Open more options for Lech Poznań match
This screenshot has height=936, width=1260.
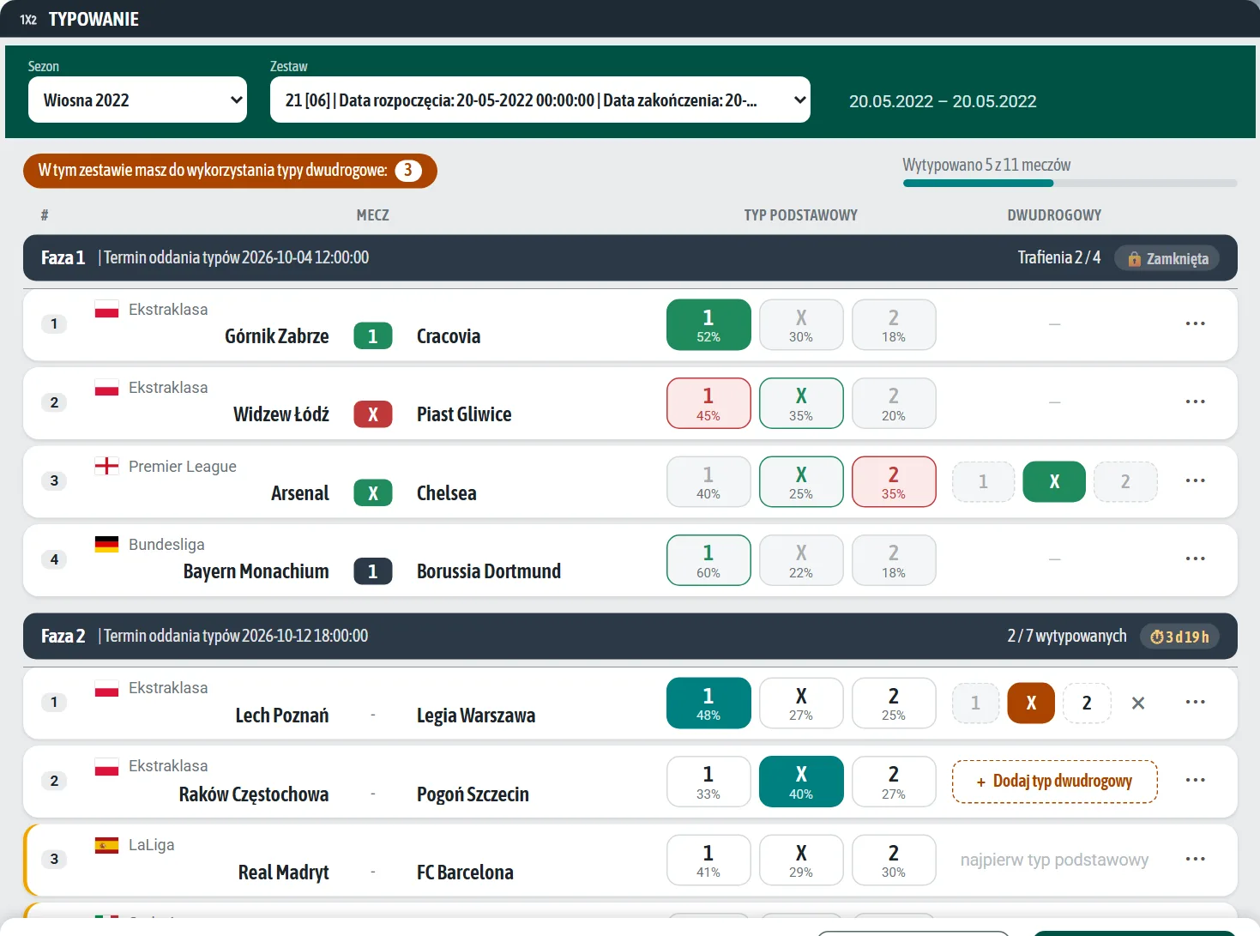coord(1195,702)
